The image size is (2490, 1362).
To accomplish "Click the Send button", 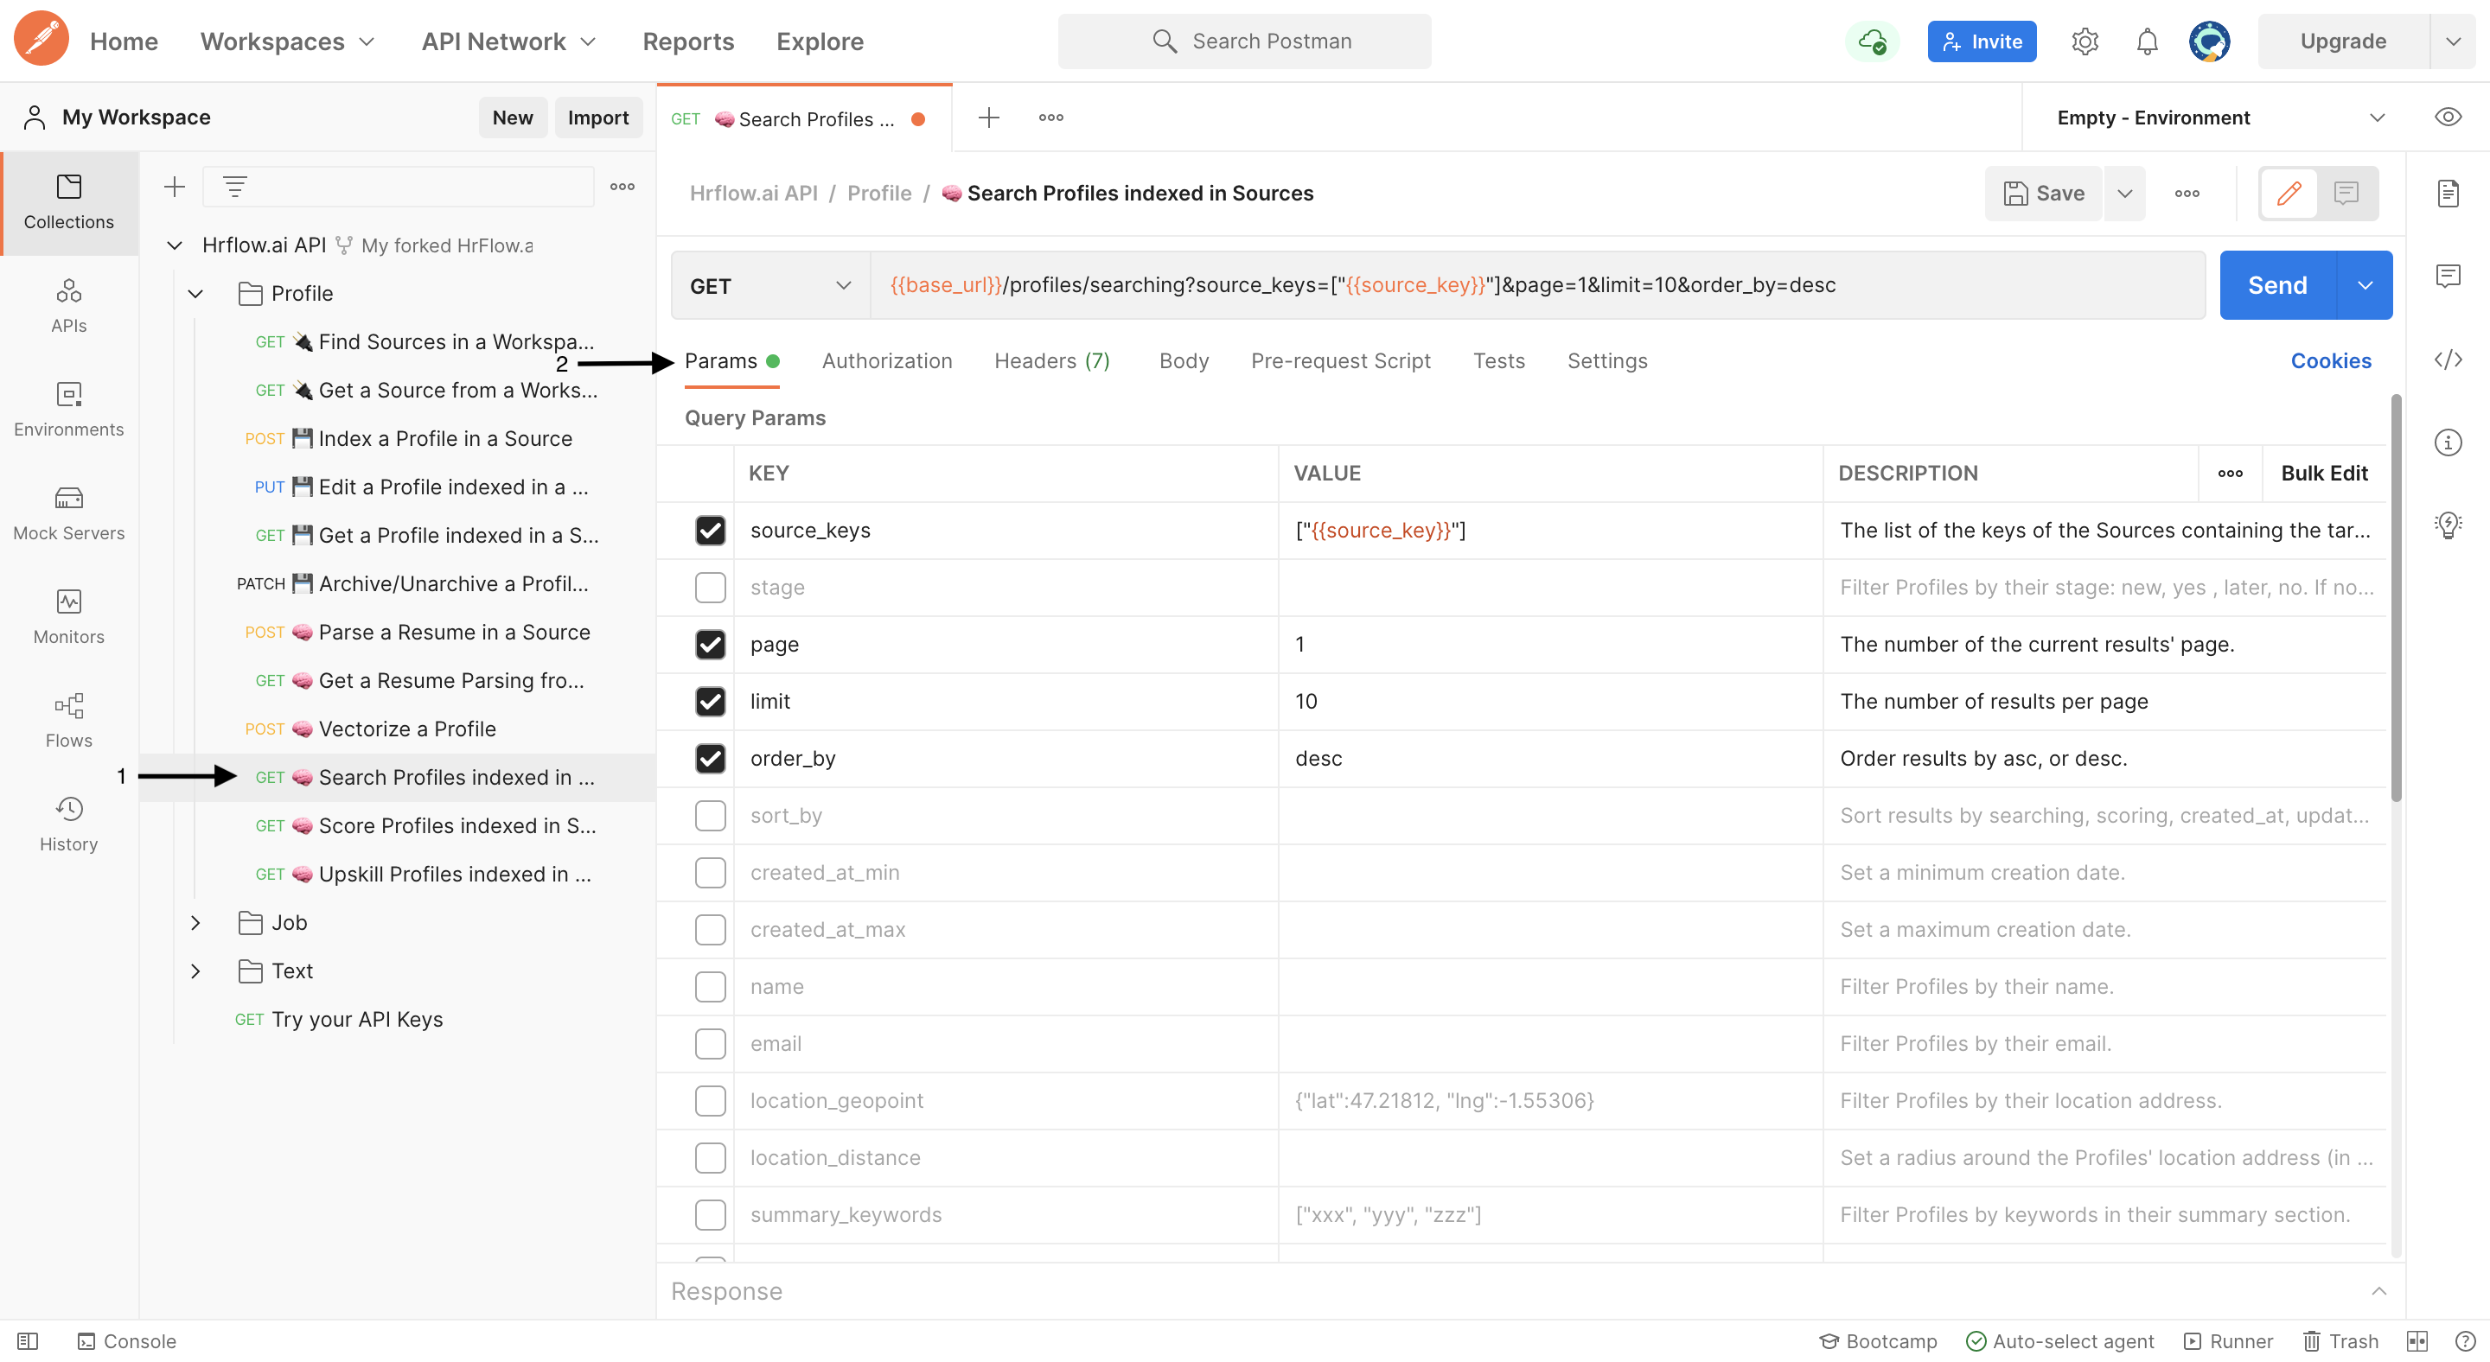I will point(2276,286).
